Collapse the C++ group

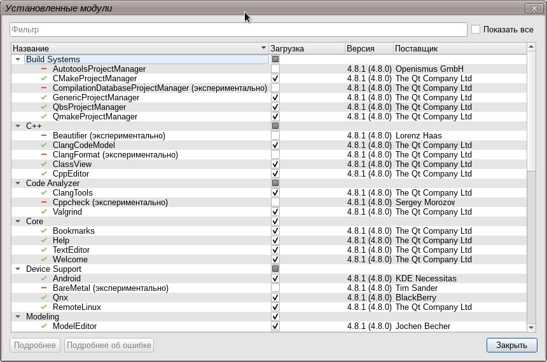18,126
